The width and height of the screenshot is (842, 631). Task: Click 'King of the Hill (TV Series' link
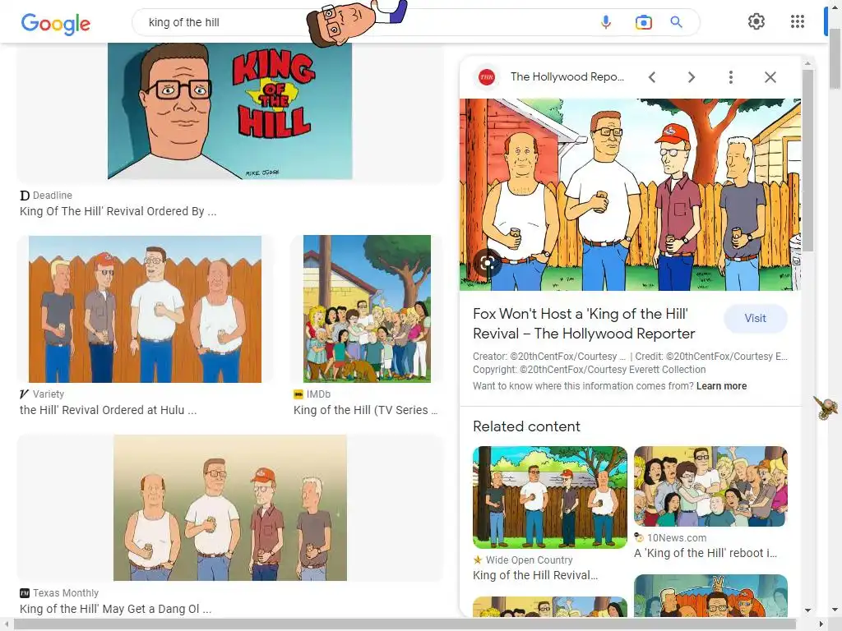tap(366, 410)
